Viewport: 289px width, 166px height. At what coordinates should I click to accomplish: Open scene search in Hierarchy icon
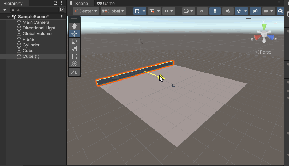62,10
